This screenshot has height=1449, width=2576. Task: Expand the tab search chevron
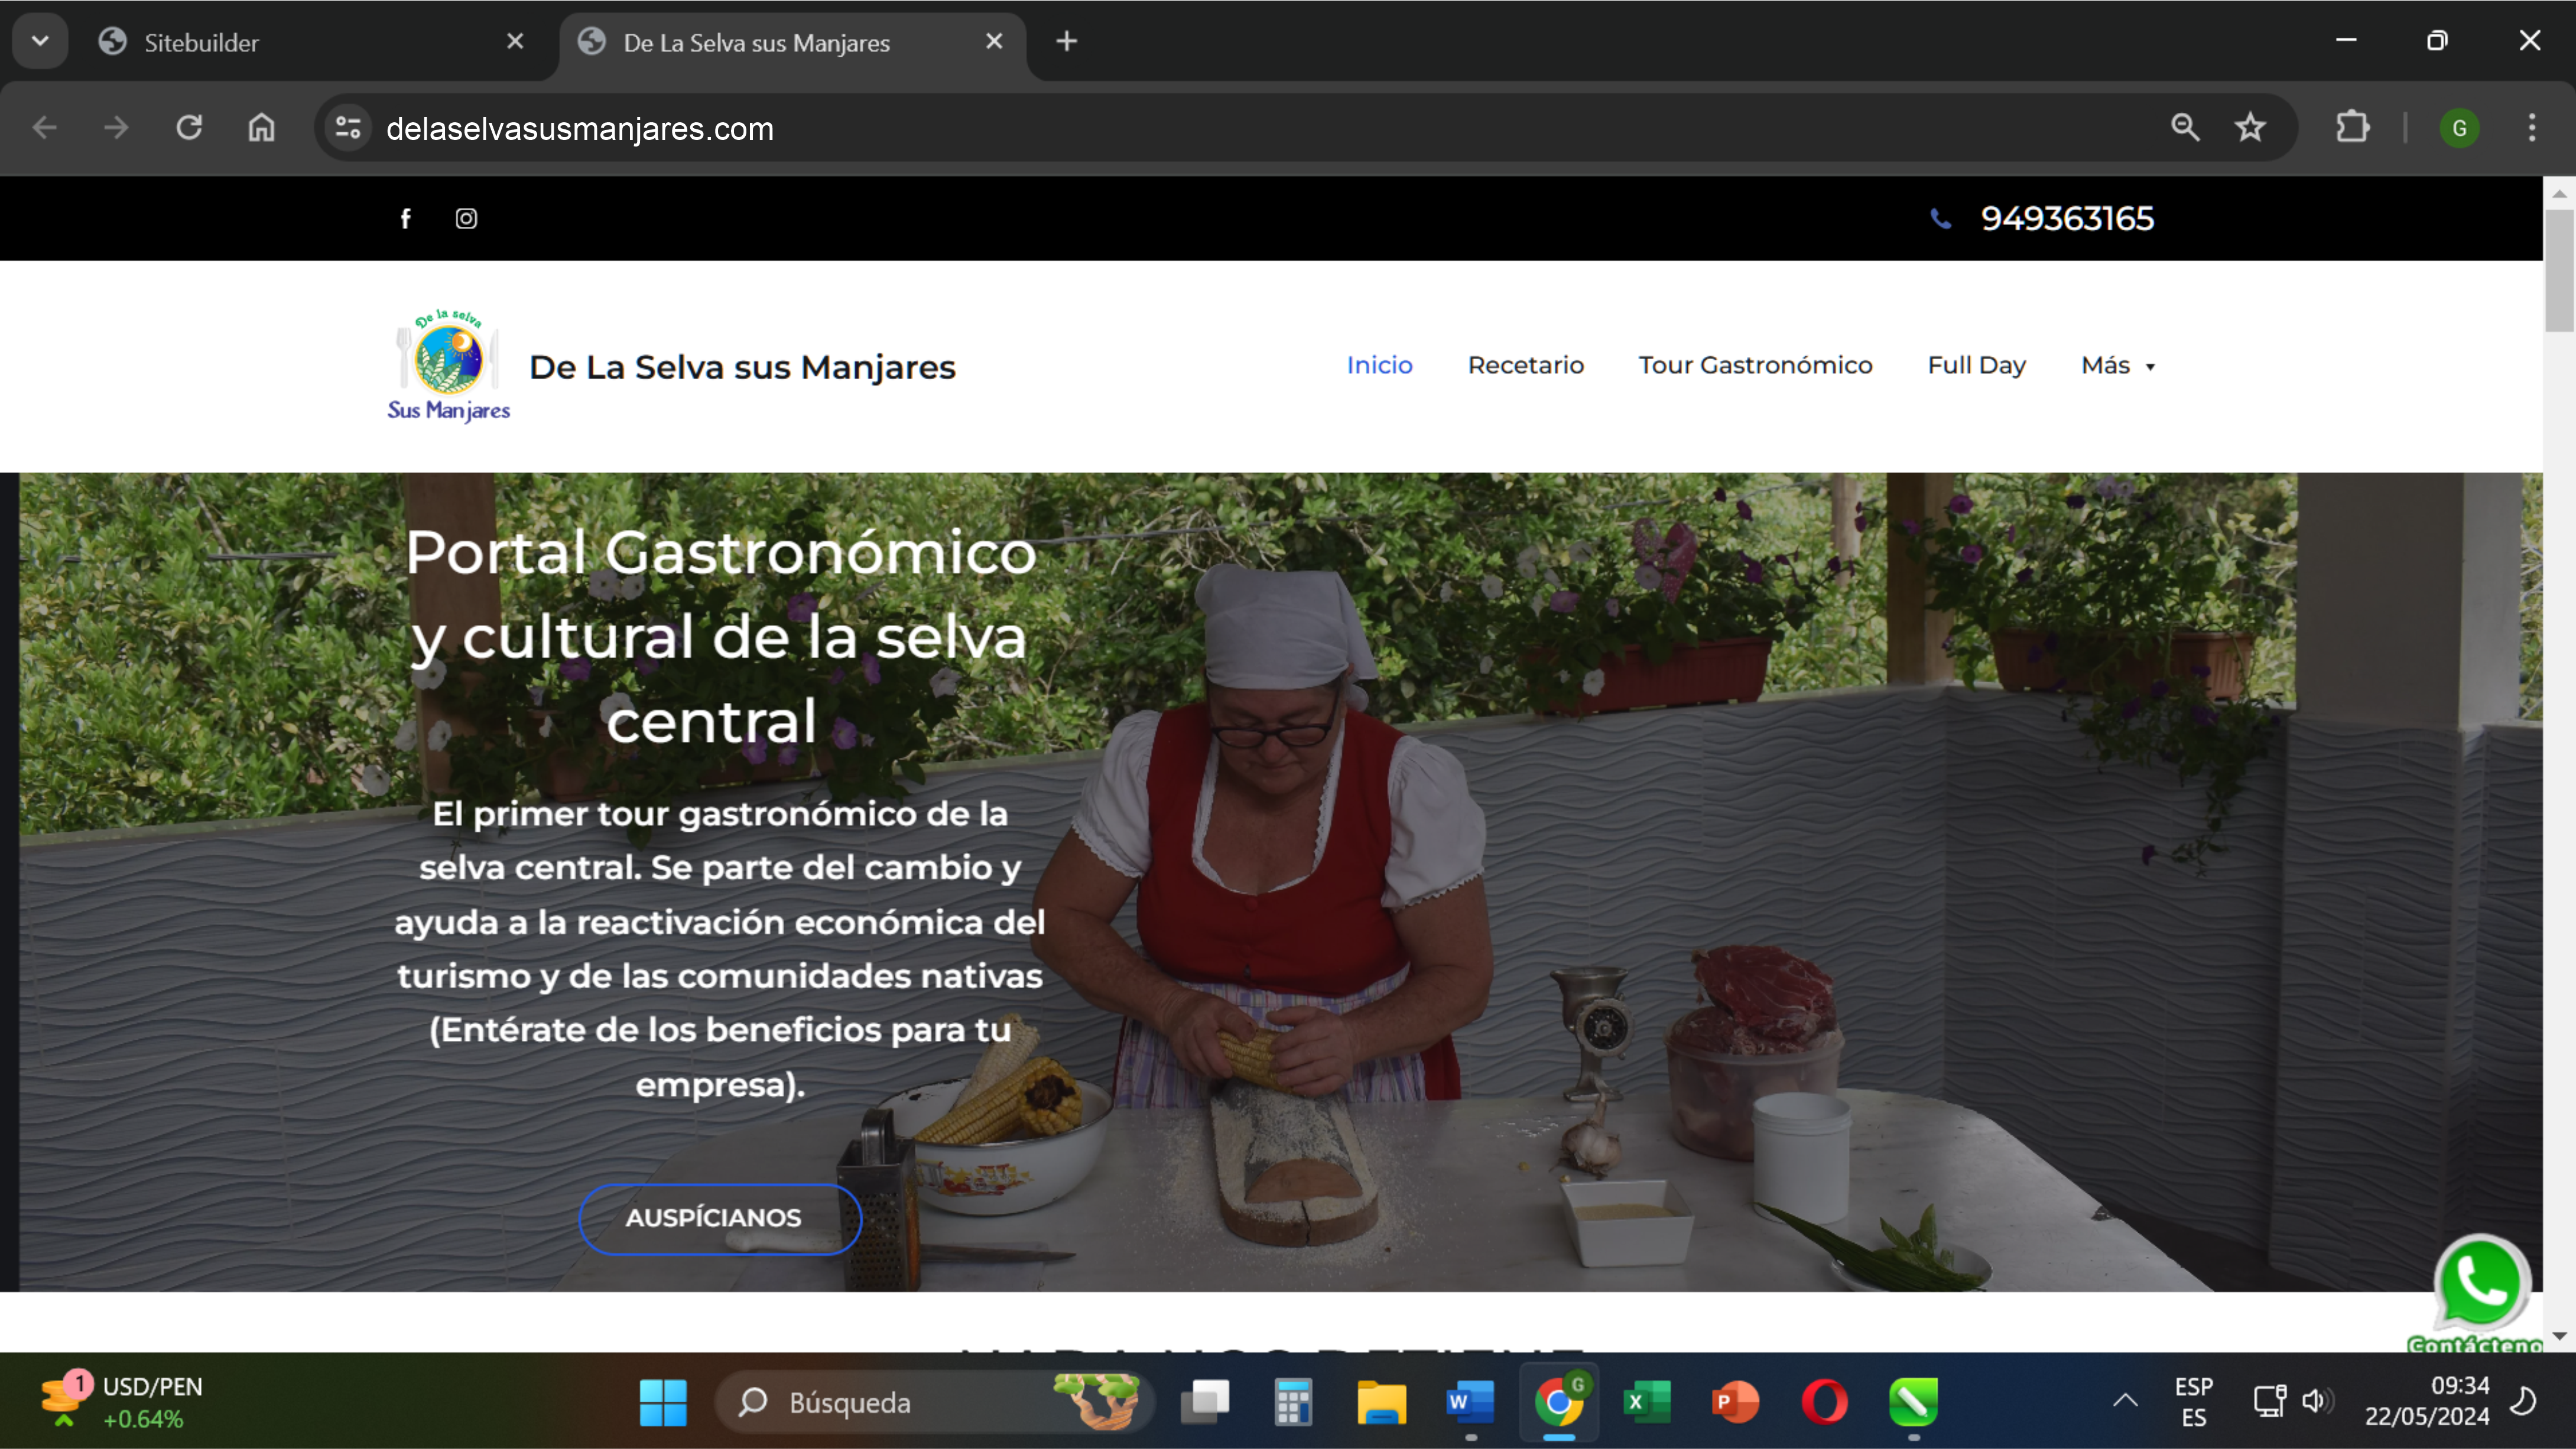click(x=40, y=41)
